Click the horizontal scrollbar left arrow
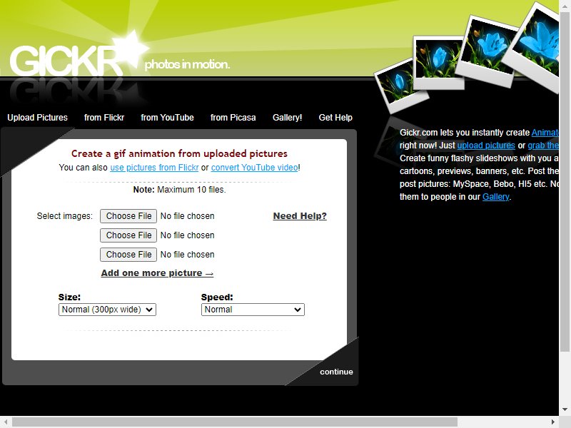Viewport: 571px width, 428px height. click(6, 422)
